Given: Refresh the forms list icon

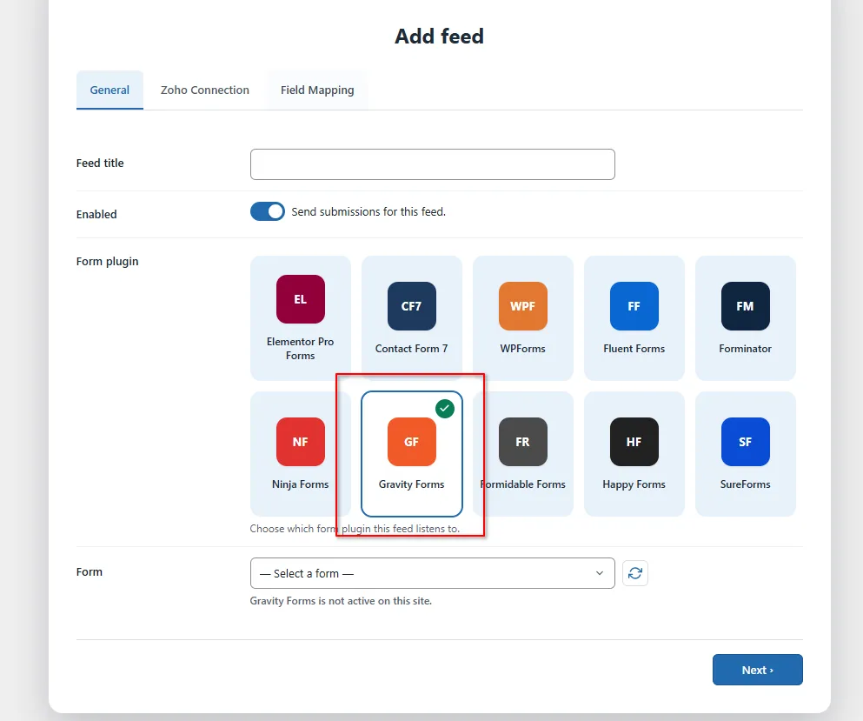Looking at the screenshot, I should point(635,573).
